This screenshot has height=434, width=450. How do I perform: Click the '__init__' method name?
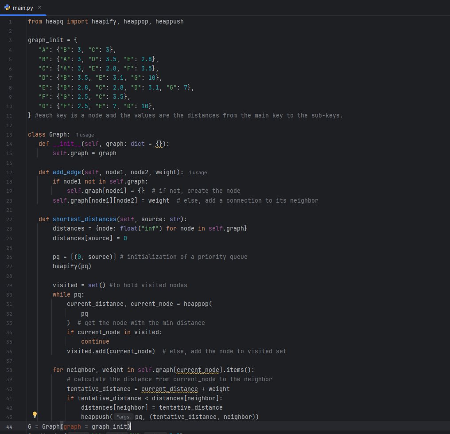(x=67, y=144)
